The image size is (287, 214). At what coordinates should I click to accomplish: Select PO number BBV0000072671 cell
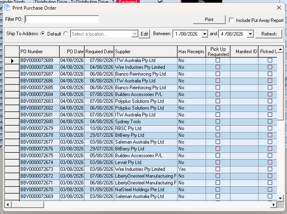pos(39,183)
